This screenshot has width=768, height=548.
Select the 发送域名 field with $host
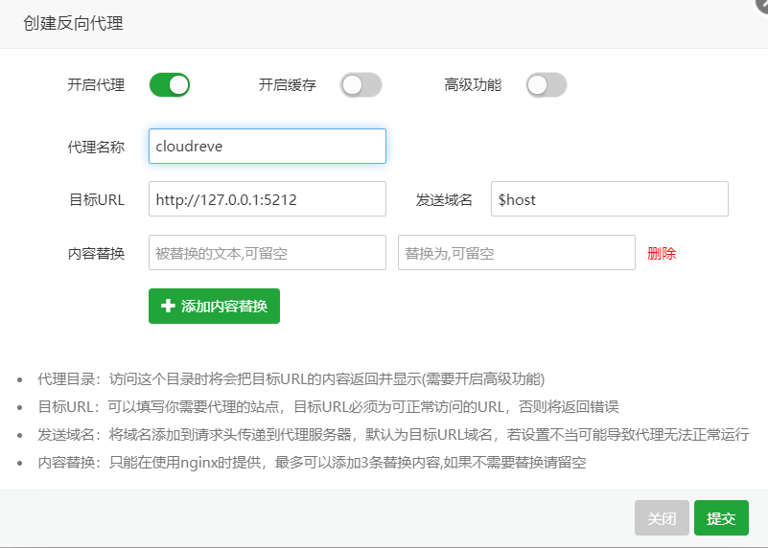pyautogui.click(x=609, y=199)
